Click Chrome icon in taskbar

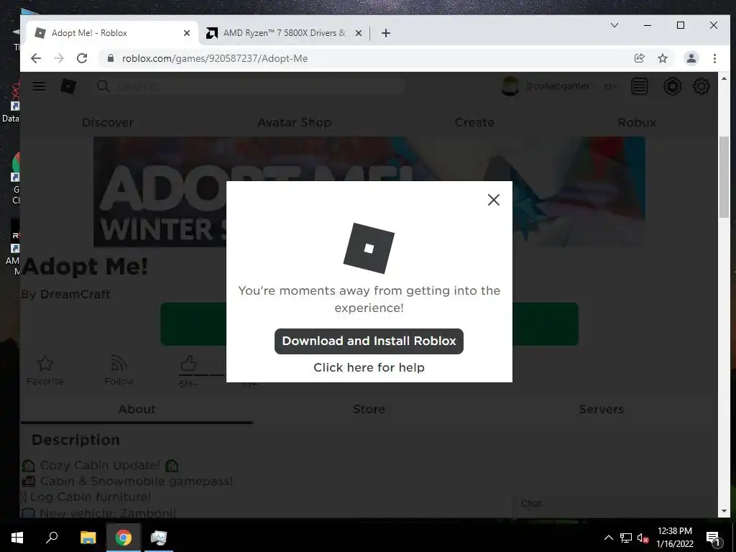point(124,538)
